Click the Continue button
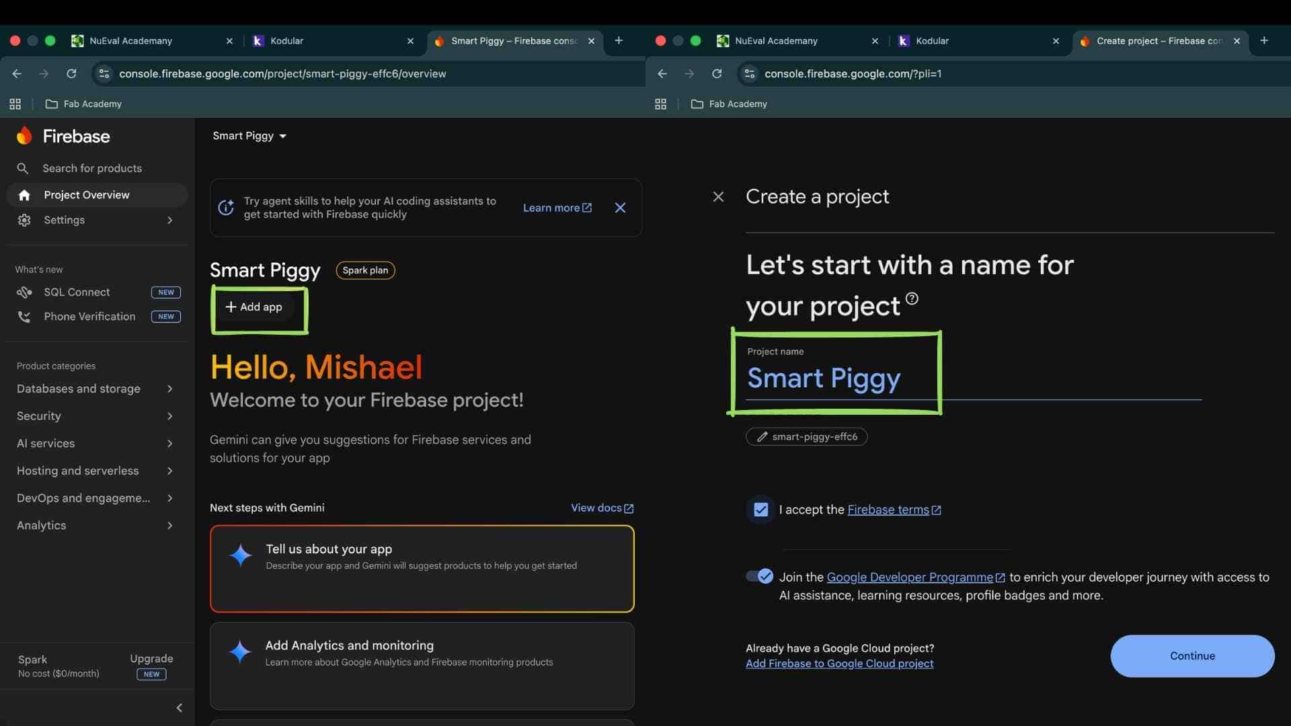This screenshot has width=1291, height=726. [x=1192, y=656]
